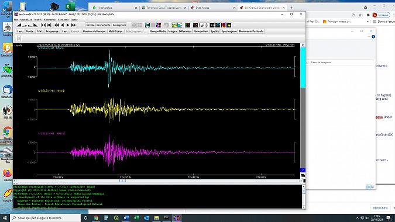Open the Filtri... options dialog

click(40, 32)
